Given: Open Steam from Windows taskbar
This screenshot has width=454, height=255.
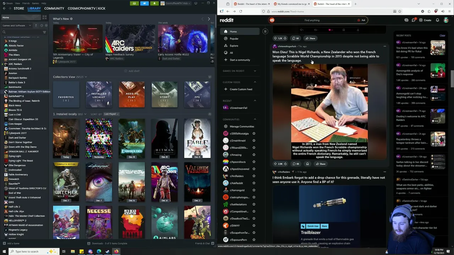Looking at the screenshot, I should pos(107,251).
